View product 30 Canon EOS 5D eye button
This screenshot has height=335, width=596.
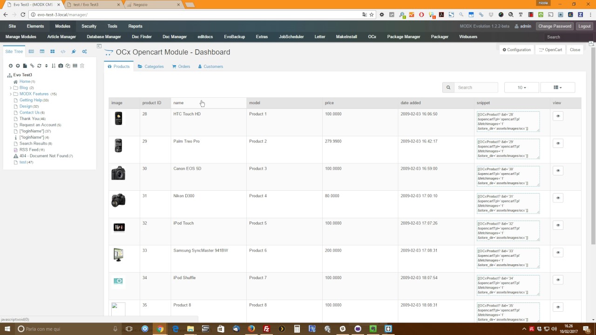click(x=558, y=171)
